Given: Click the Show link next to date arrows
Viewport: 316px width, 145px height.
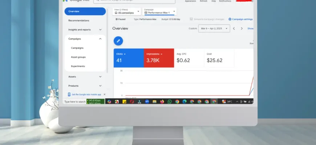Looking at the screenshot, I should 251,29.
